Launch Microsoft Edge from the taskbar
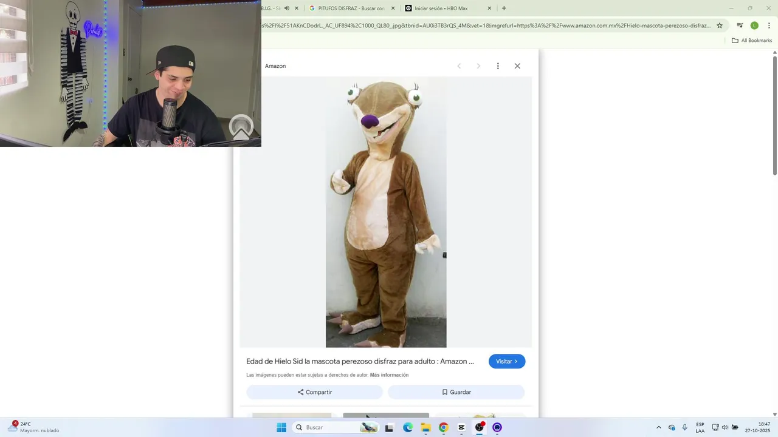The height and width of the screenshot is (437, 778). pos(408,427)
